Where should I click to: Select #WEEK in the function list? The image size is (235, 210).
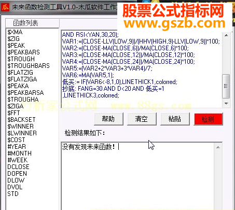coord(18,160)
